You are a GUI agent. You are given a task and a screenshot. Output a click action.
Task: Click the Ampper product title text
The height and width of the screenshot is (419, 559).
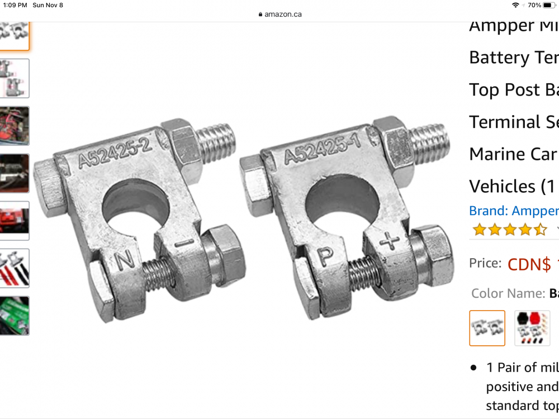[x=514, y=107]
